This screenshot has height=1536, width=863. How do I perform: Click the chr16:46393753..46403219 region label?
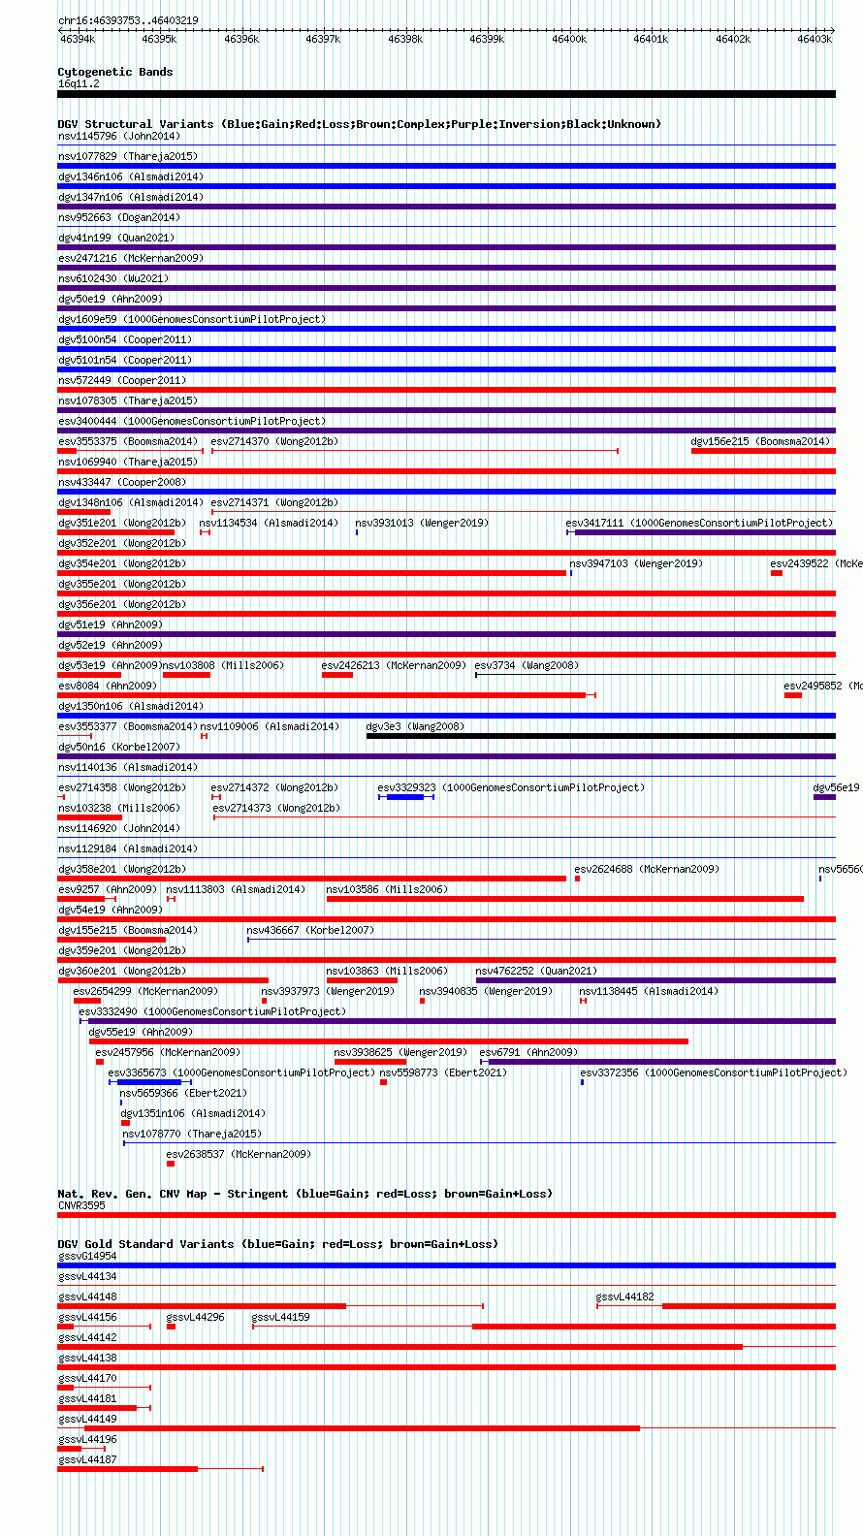point(128,20)
